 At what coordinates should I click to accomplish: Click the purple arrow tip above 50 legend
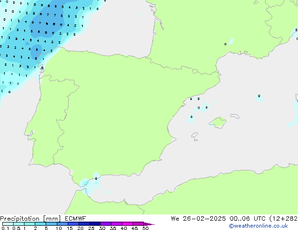point(149,224)
